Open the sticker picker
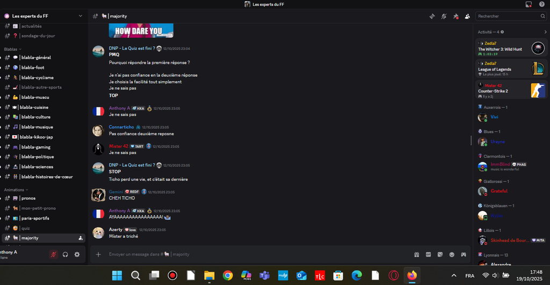Image resolution: width=550 pixels, height=285 pixels. pos(440,254)
